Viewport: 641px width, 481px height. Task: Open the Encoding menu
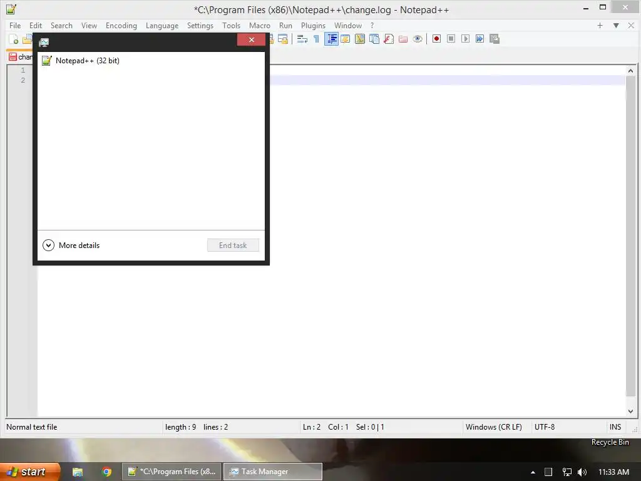click(121, 25)
